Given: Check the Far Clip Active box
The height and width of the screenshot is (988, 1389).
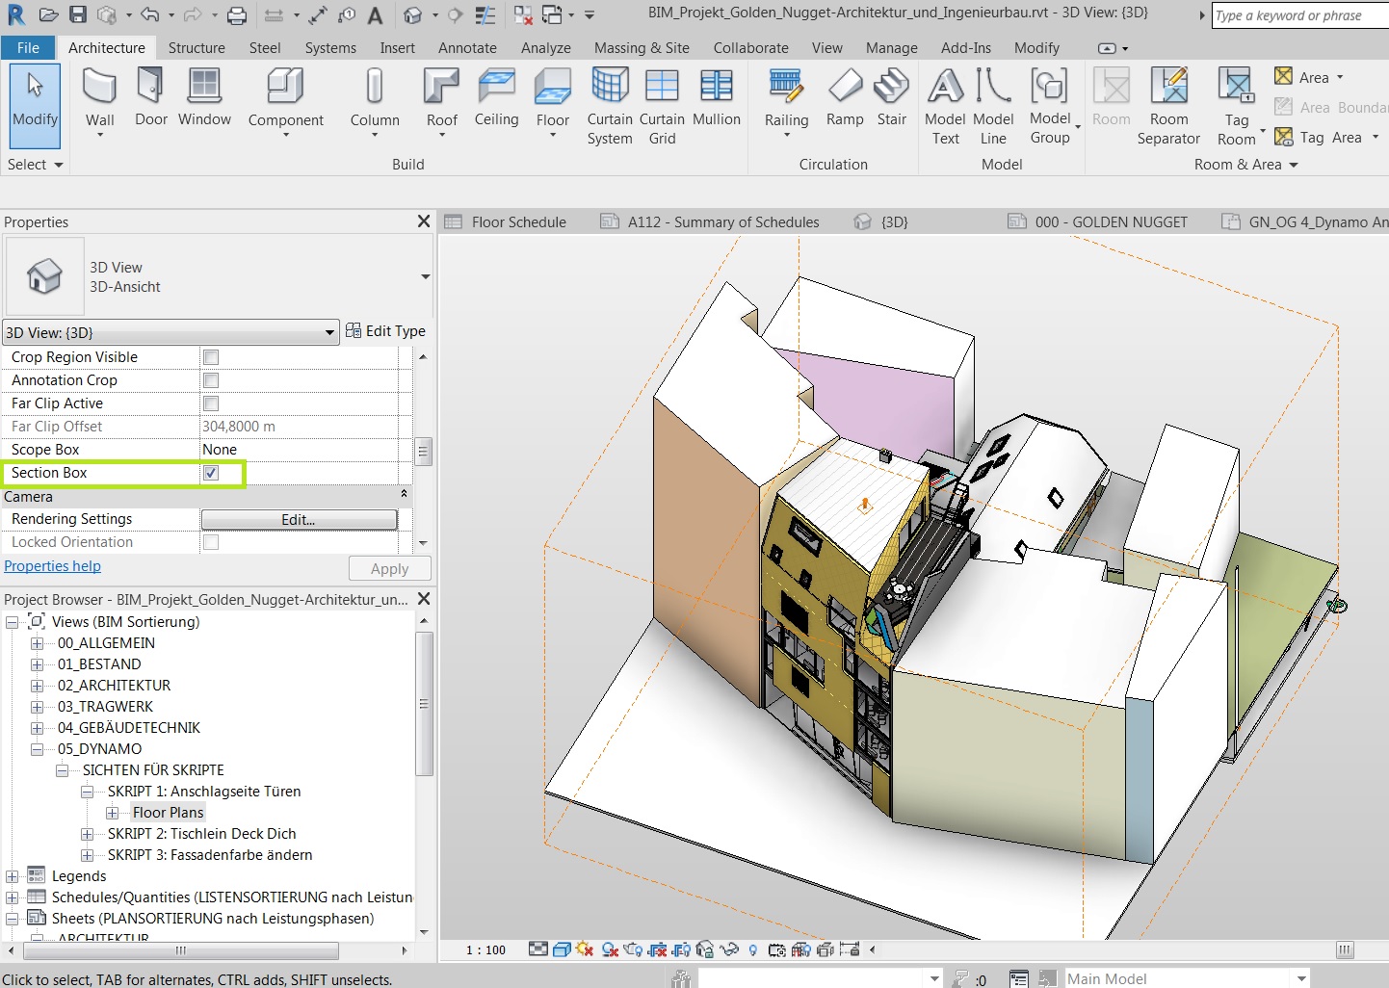Looking at the screenshot, I should (210, 403).
